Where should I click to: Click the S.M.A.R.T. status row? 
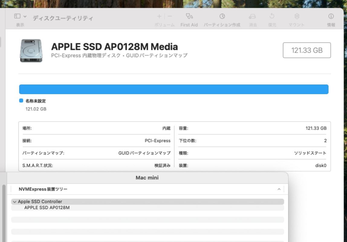click(96, 165)
